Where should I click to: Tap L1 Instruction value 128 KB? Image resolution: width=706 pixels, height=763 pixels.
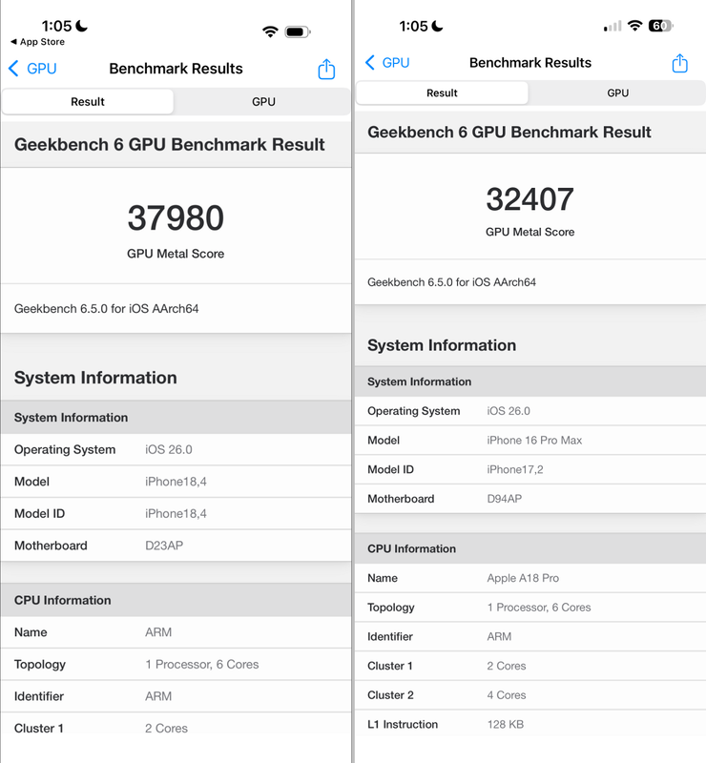[x=506, y=725]
